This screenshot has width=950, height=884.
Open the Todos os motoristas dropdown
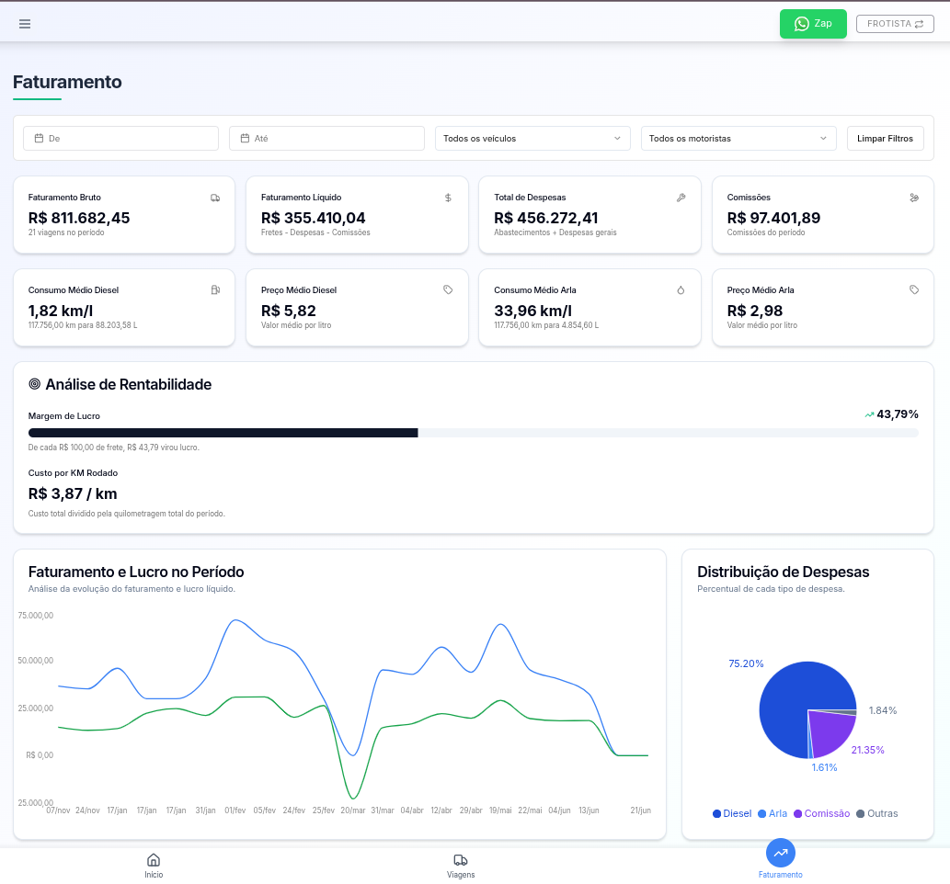click(738, 138)
